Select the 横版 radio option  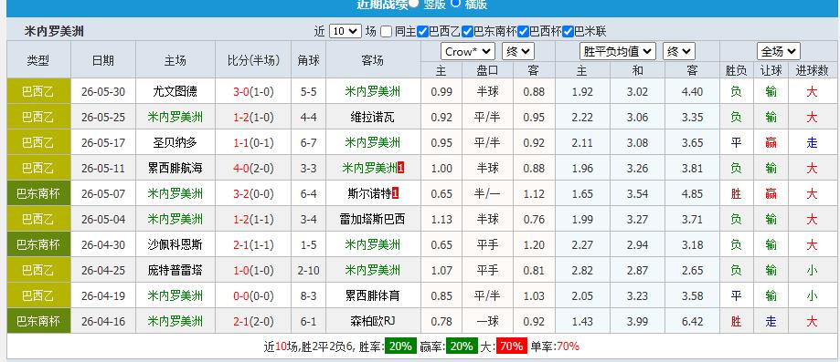click(x=455, y=3)
